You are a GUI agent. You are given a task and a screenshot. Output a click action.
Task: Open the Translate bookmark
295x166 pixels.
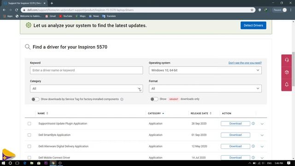pos(109,16)
